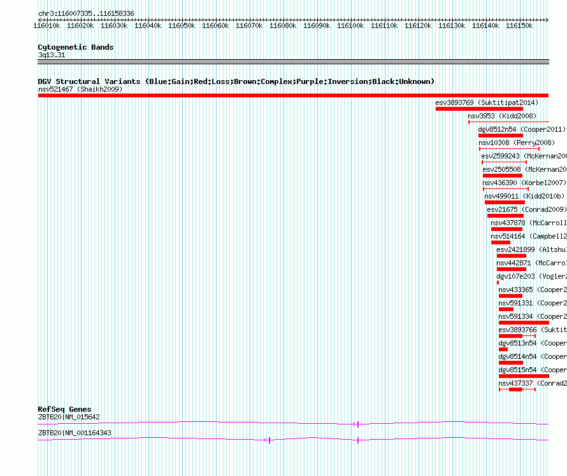This screenshot has width=567, height=476.
Task: Click the nsv521467 (Shaikh2009) variant label
Action: [x=80, y=89]
